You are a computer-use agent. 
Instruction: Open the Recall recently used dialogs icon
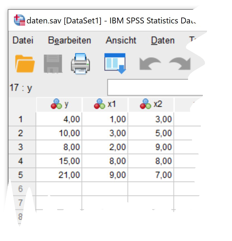(x=115, y=63)
